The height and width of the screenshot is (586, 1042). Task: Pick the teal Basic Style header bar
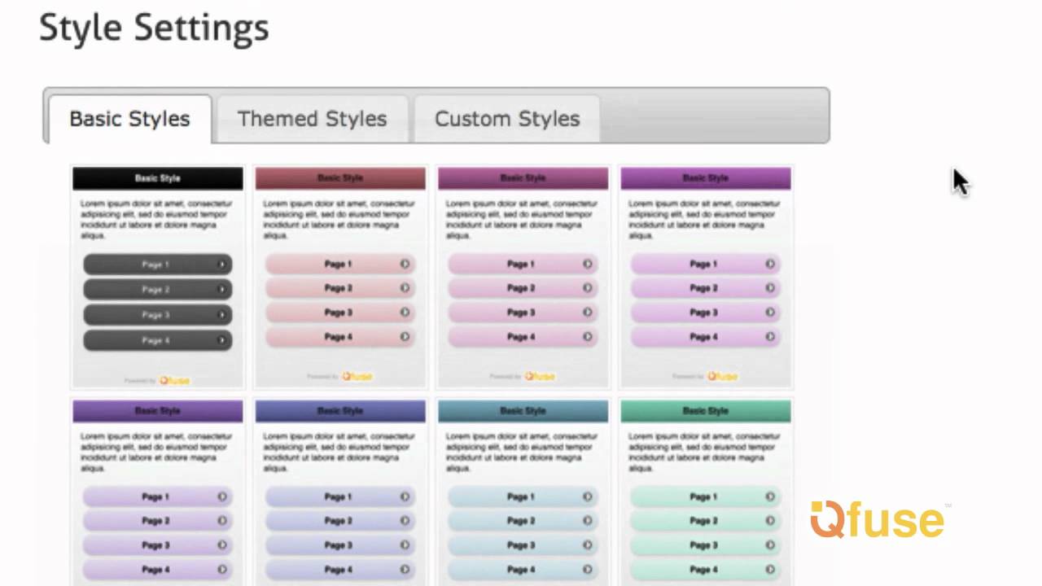point(523,411)
